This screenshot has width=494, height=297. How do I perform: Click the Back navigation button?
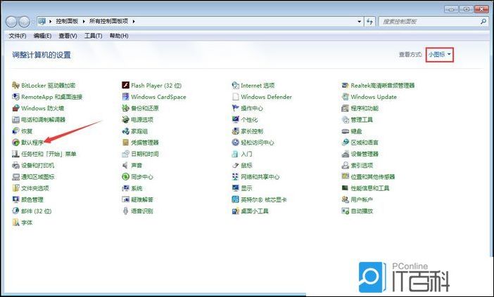point(11,22)
